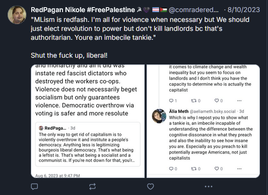Toggle the heart under Älia Meth's reply

click(x=217, y=169)
